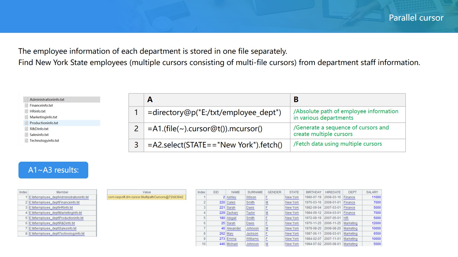
Task: Click the Salesinfo.txt path in Member list
Action: click(x=53, y=229)
